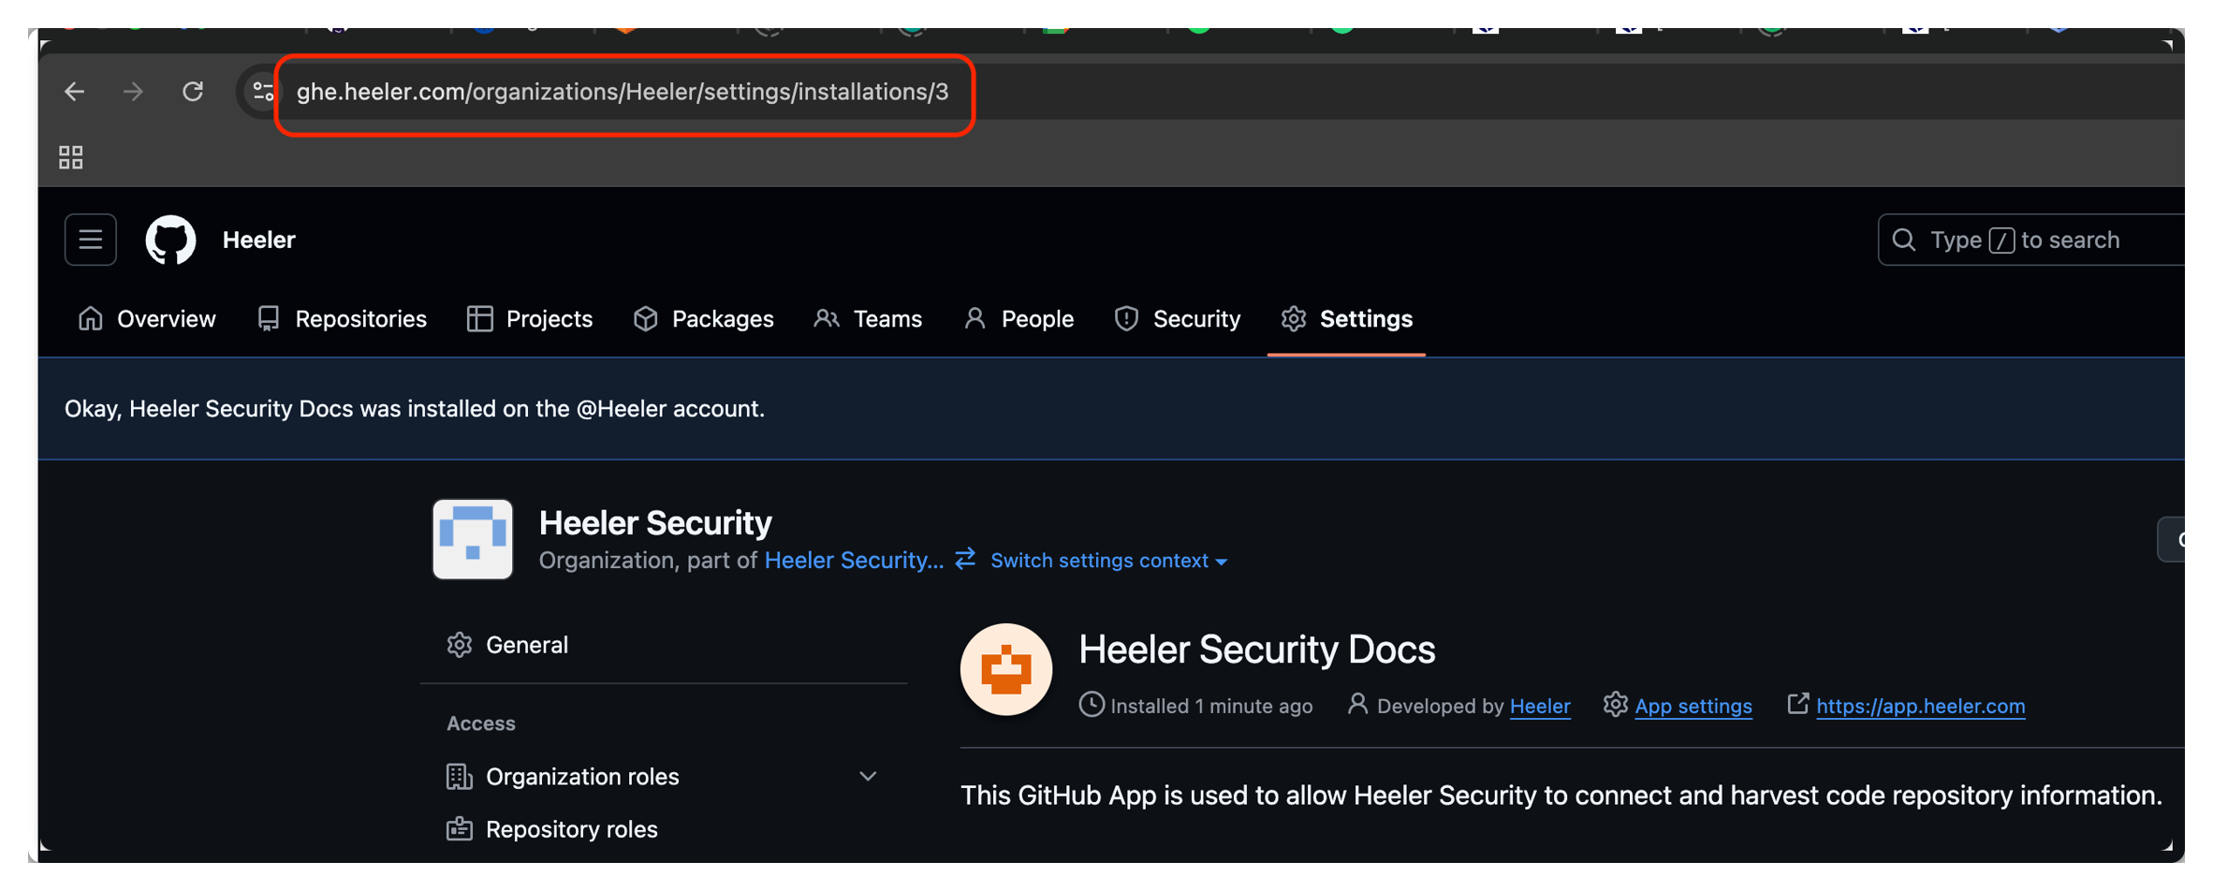Click the Projects table icon
The image size is (2213, 891).
point(479,319)
